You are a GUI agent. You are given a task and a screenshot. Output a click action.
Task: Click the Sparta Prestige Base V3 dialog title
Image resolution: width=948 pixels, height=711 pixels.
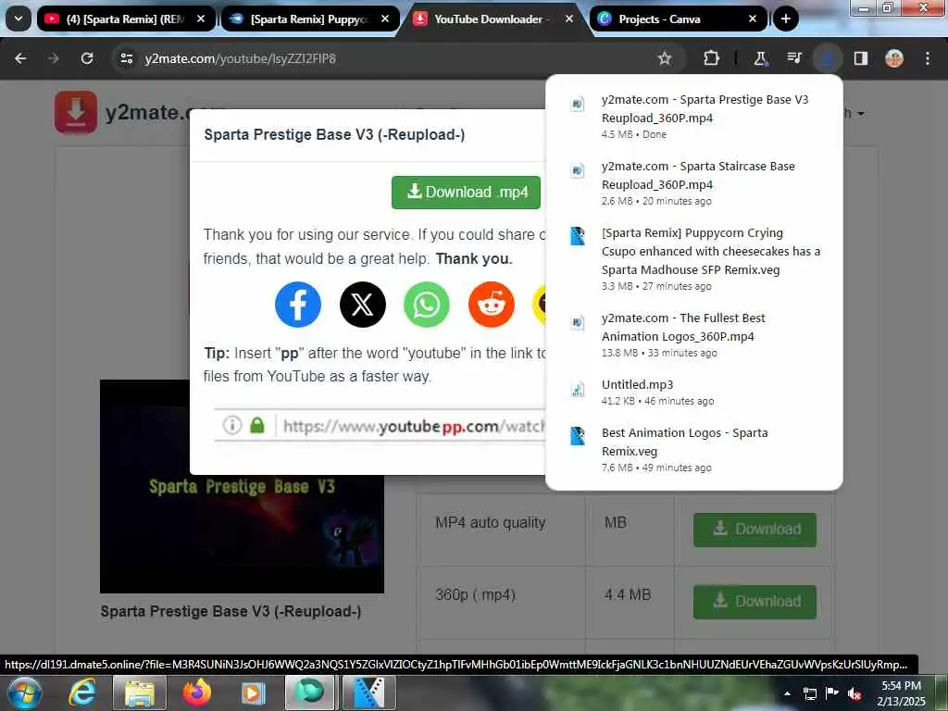click(x=334, y=134)
